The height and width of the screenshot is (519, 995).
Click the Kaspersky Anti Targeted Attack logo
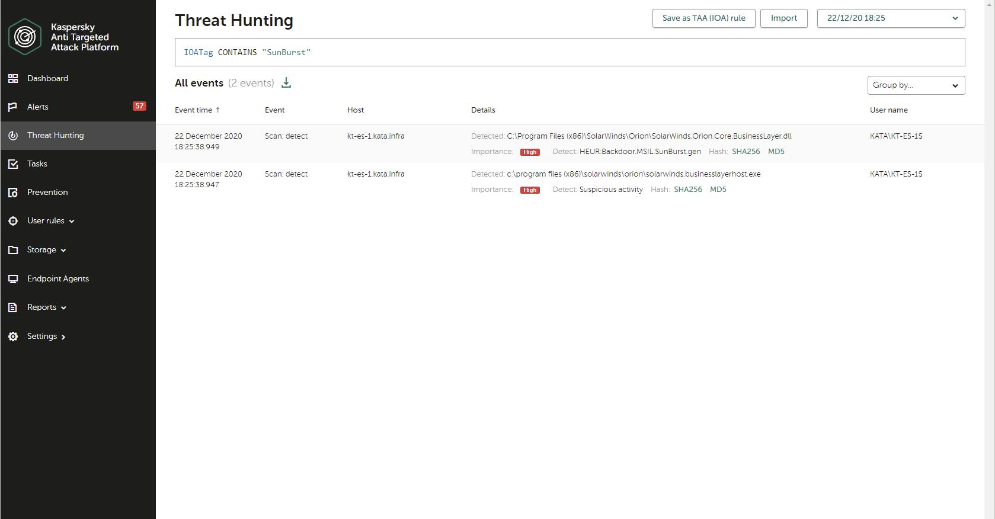coord(25,37)
